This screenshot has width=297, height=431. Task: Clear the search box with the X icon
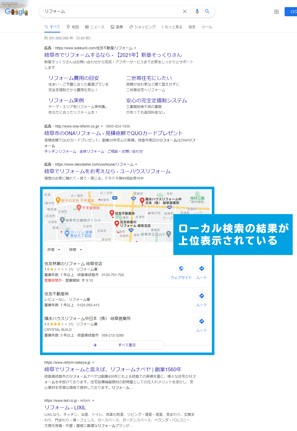click(x=185, y=11)
